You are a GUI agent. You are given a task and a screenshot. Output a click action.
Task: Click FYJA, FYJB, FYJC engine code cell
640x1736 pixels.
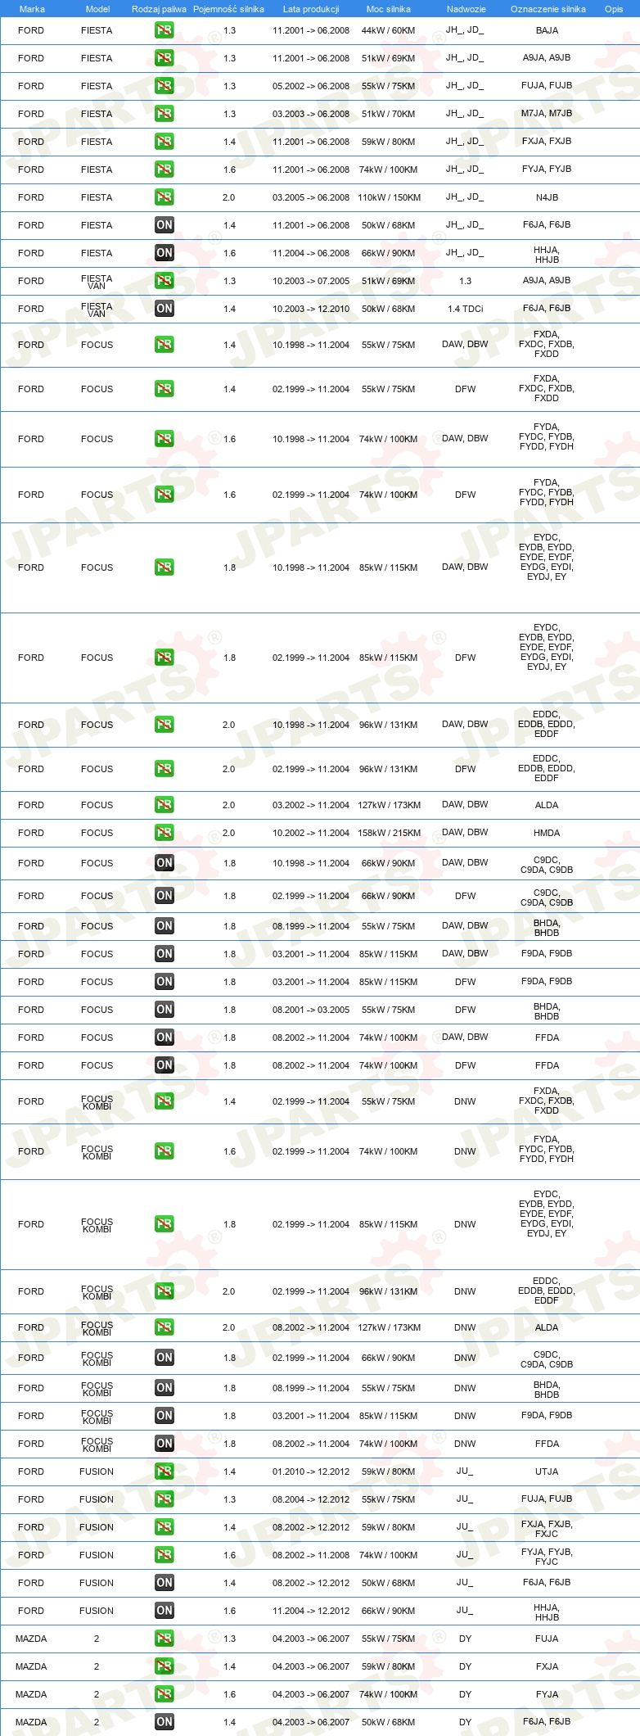[547, 1557]
